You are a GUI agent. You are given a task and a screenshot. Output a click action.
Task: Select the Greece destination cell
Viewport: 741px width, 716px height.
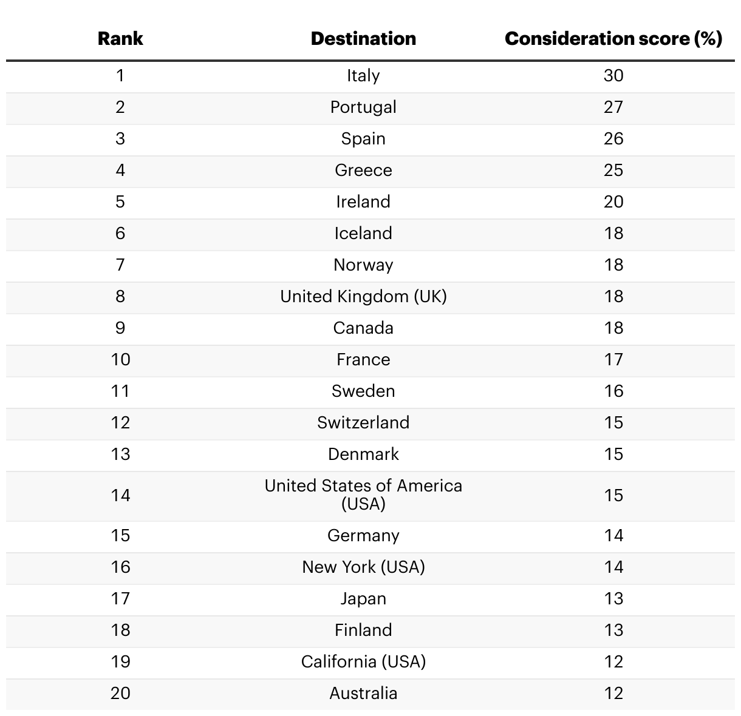coord(363,171)
